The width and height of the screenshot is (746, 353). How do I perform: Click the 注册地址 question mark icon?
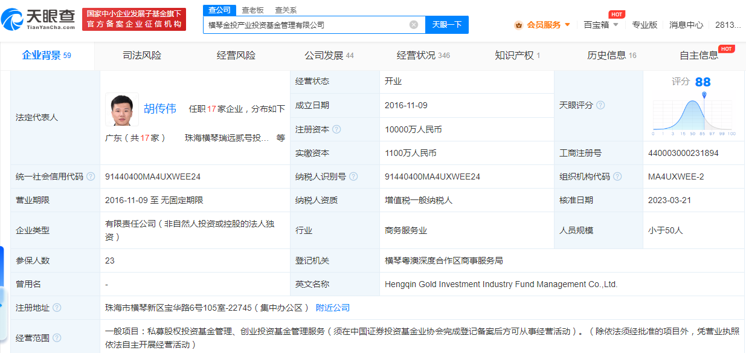(x=57, y=307)
